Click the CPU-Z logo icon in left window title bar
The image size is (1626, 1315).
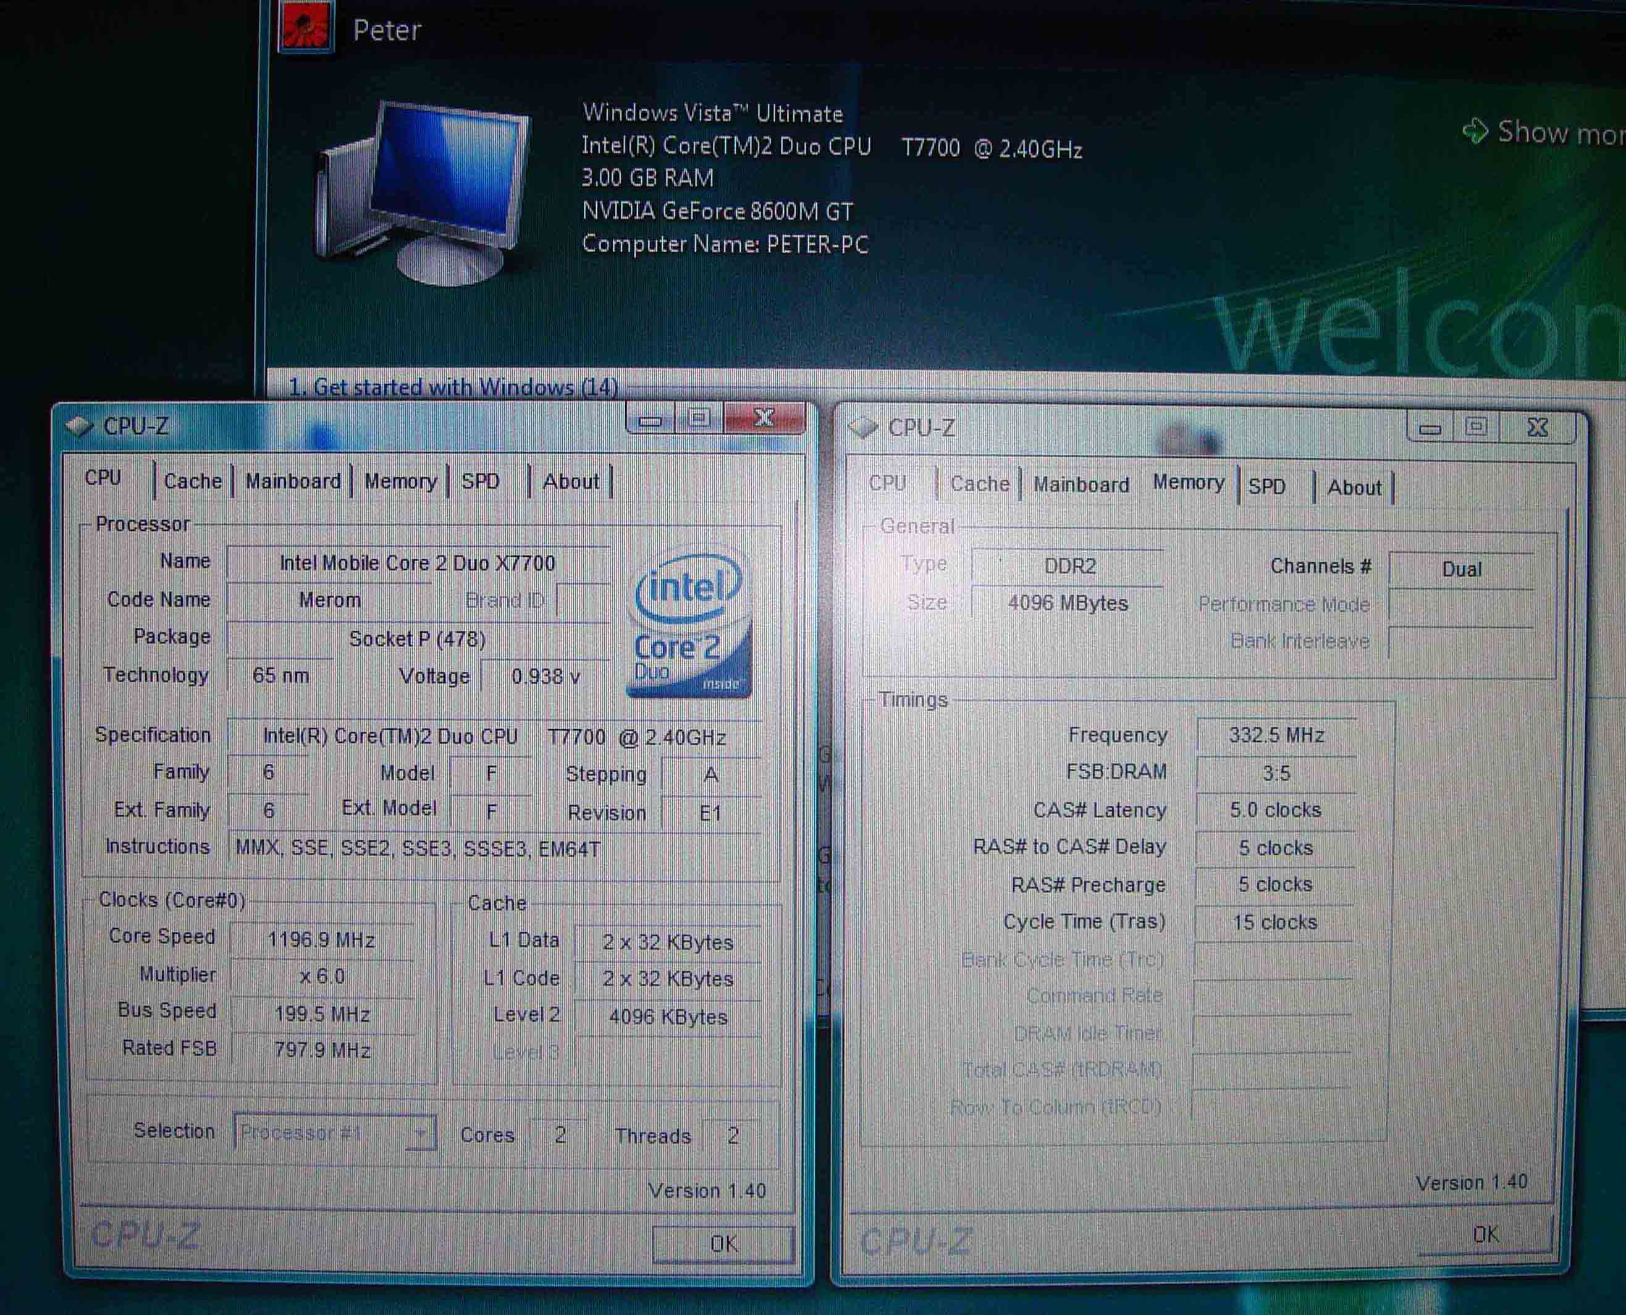point(78,426)
